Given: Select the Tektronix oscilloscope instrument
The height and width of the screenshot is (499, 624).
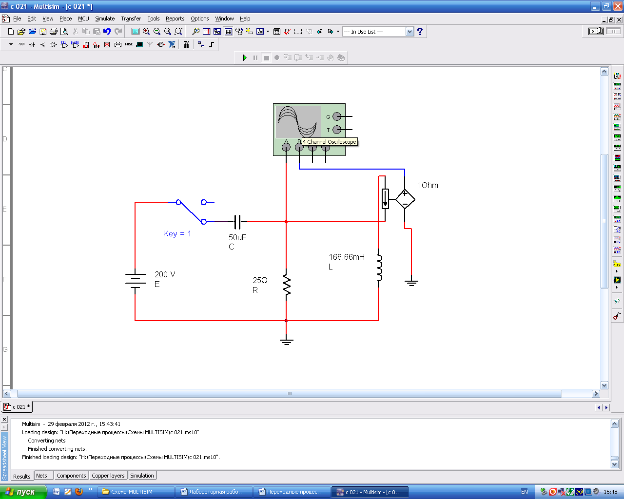Looking at the screenshot, I should pyautogui.click(x=617, y=249).
